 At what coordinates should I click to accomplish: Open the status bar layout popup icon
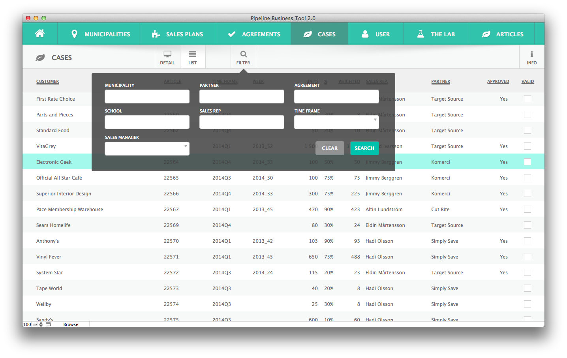(48, 324)
